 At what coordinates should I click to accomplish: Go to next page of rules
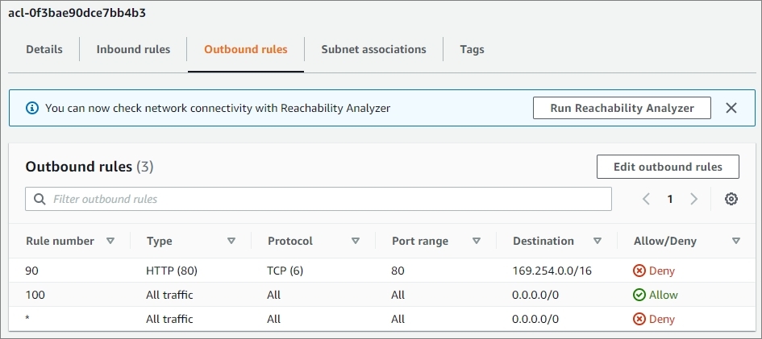tap(694, 199)
